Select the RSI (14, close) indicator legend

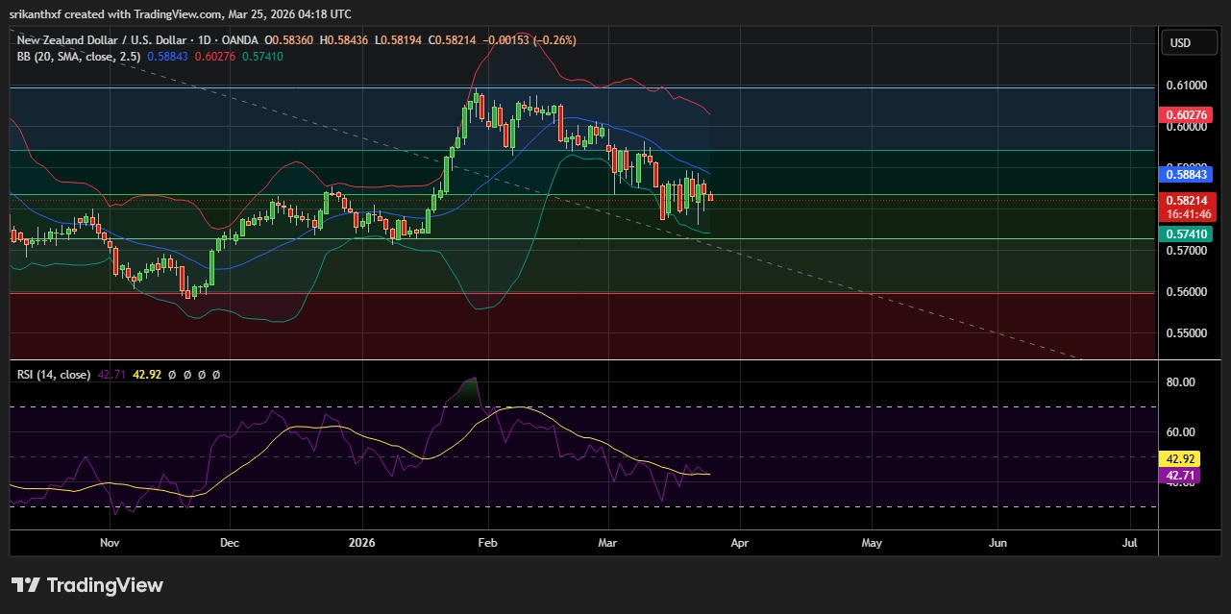54,374
